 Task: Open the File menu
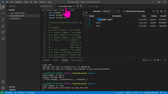click(7, 2)
